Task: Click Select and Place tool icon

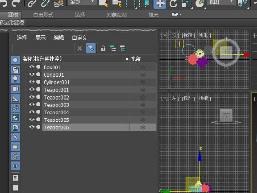Action: (x=200, y=3)
